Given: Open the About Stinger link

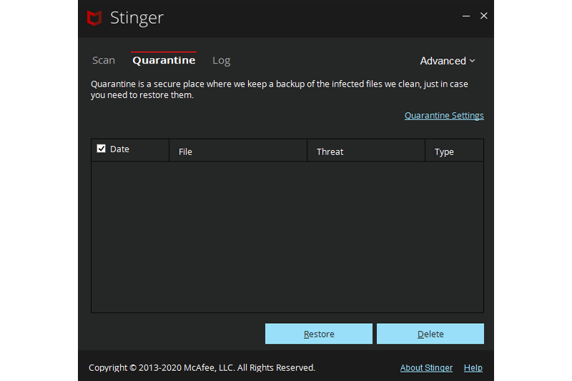Looking at the screenshot, I should 426,368.
